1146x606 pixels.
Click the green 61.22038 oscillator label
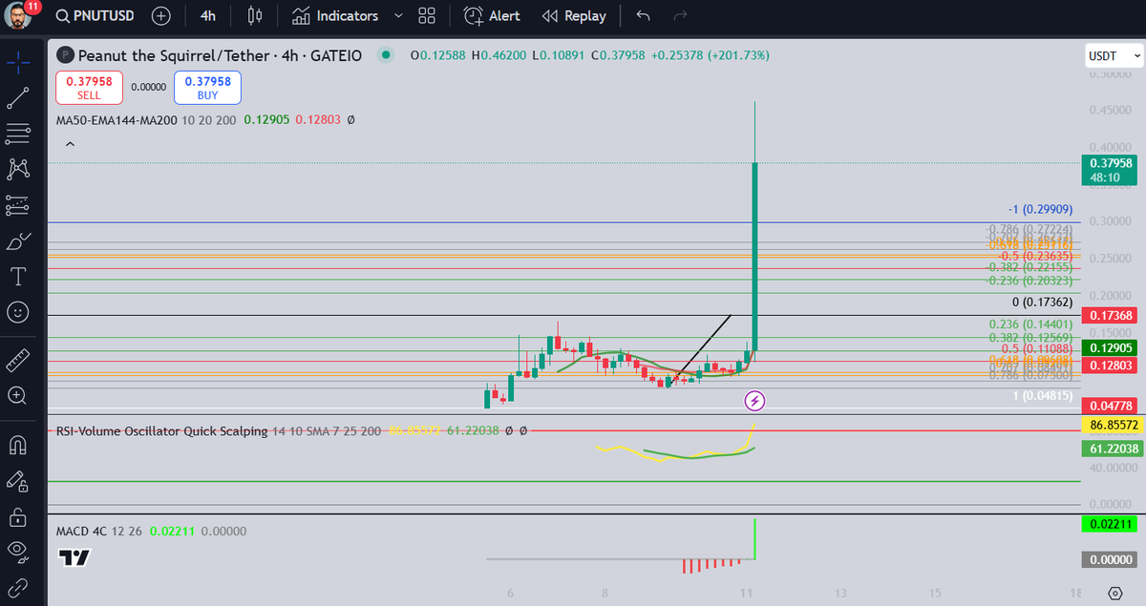(1113, 448)
